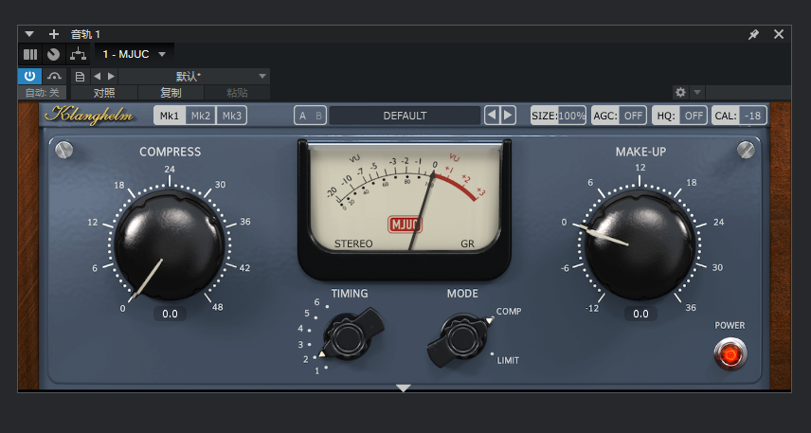Expand the arrow next to gear icon
Viewport: 811px width, 433px height.
697,93
